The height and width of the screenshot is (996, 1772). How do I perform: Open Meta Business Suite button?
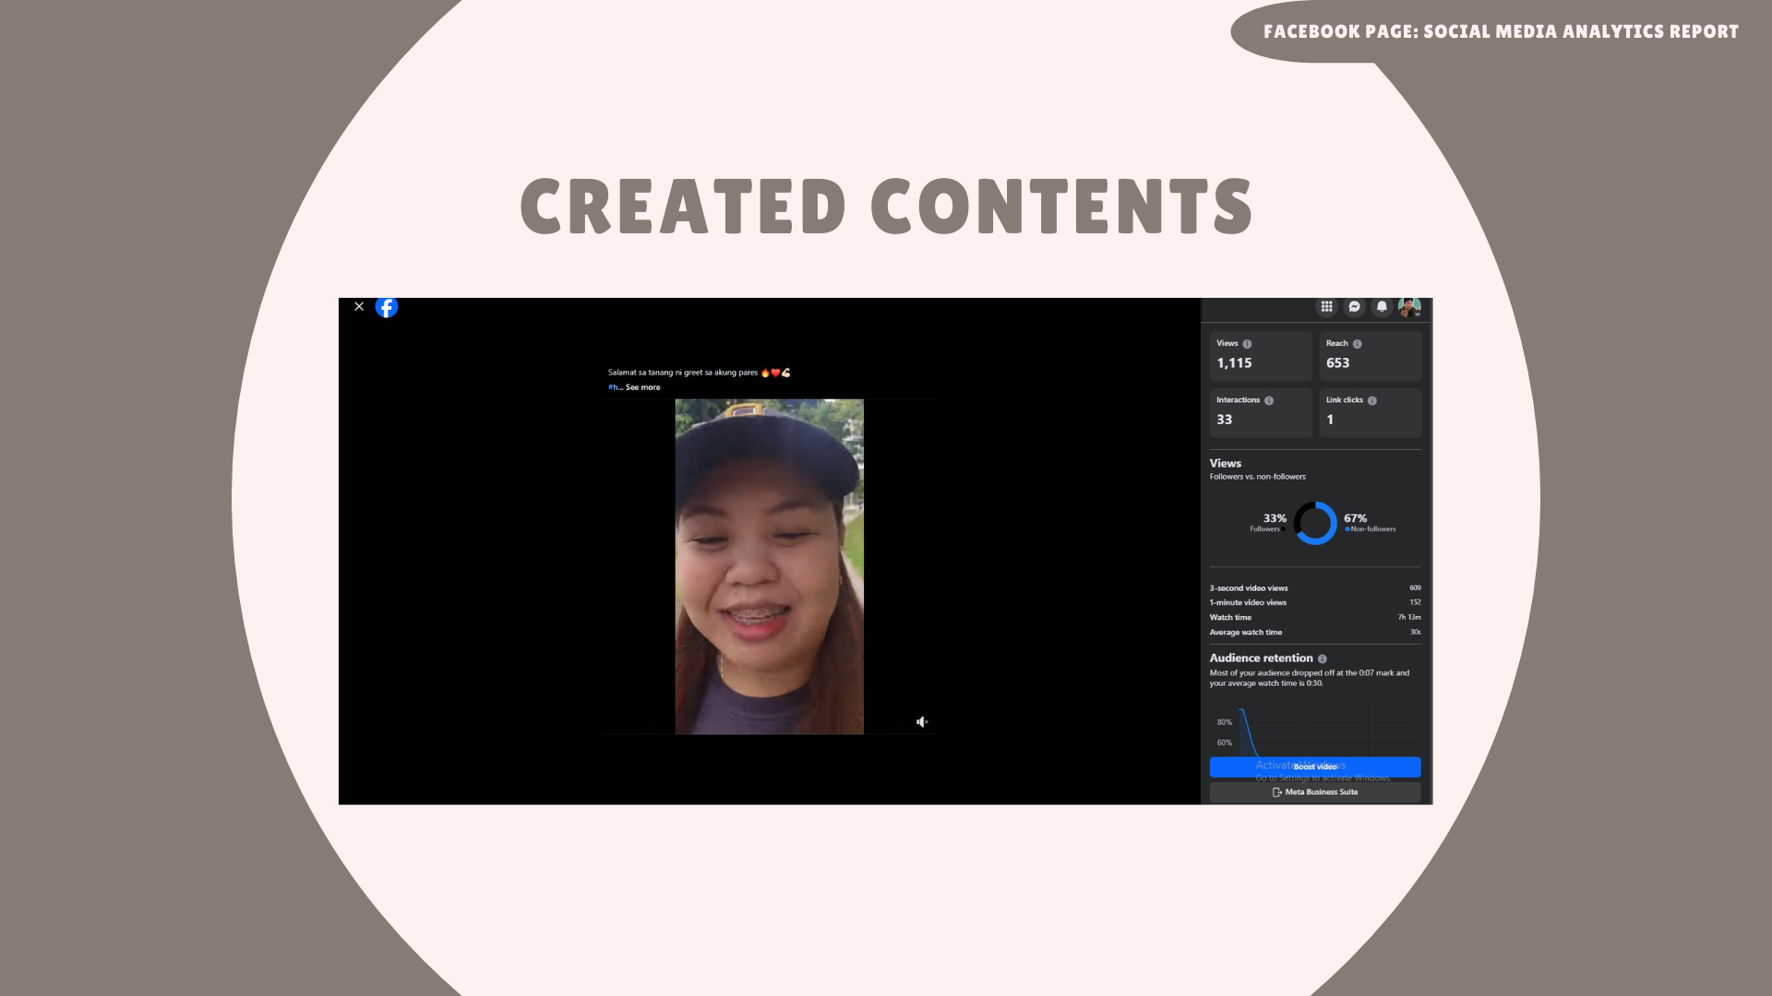1314,792
